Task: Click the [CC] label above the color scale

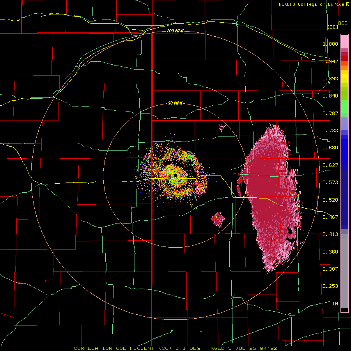Action: [x=333, y=27]
